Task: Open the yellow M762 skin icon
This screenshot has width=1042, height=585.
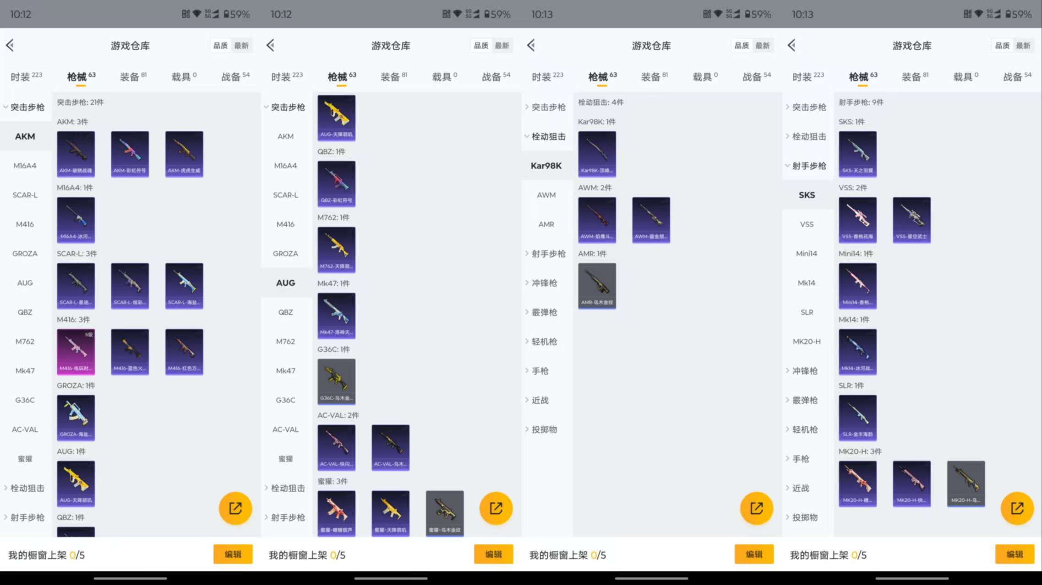Action: coord(337,250)
